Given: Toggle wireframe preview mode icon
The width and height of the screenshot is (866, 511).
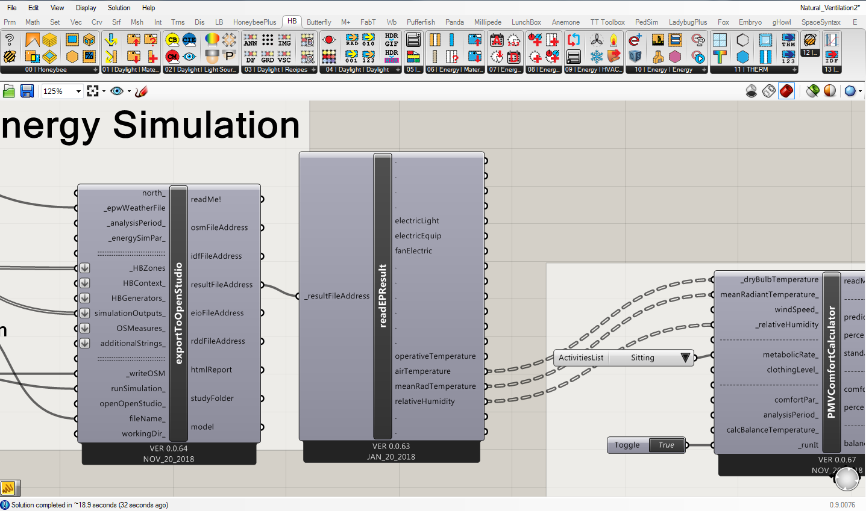Looking at the screenshot, I should click(769, 91).
